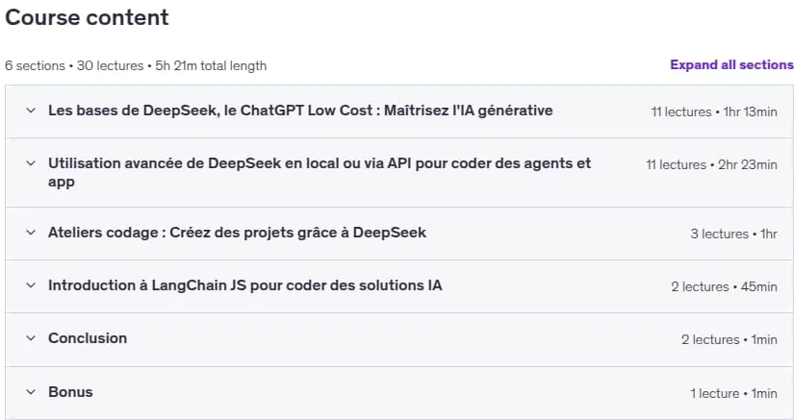Open the Utilisation avancée de DeepSeek en local section title
The height and width of the screenshot is (420, 794).
[320, 172]
